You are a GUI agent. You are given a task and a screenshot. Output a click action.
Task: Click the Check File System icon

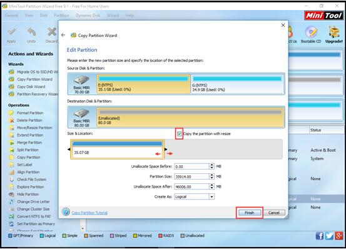11,180
